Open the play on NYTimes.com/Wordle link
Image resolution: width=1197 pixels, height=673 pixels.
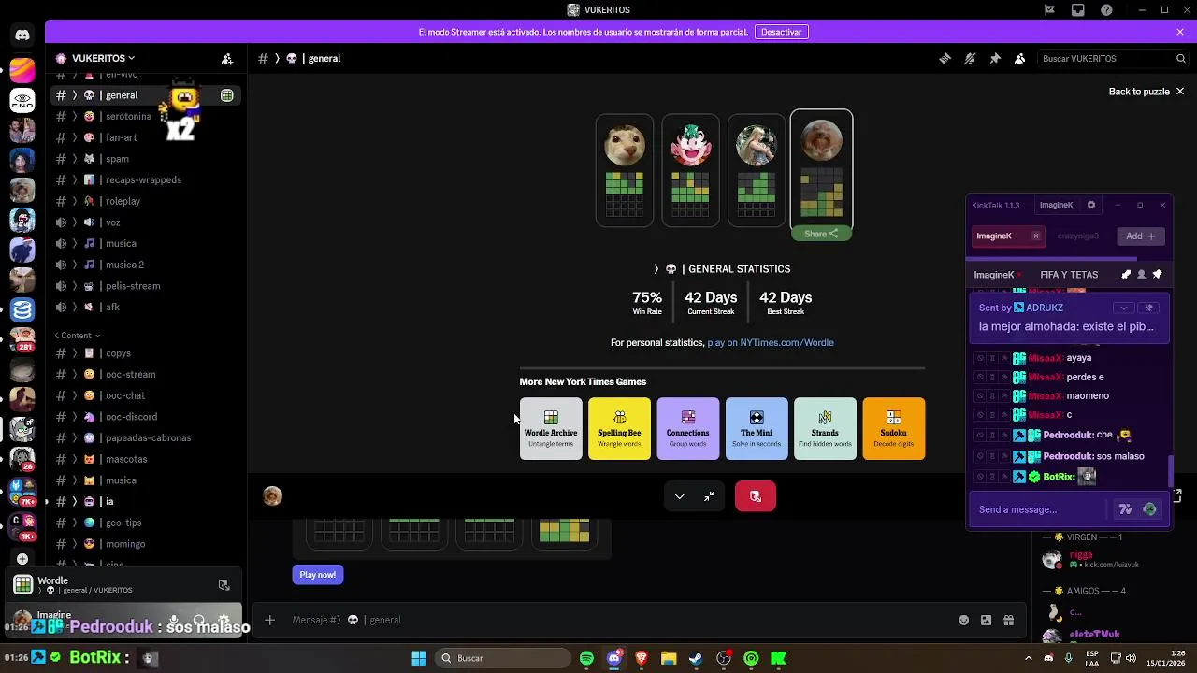pos(771,342)
